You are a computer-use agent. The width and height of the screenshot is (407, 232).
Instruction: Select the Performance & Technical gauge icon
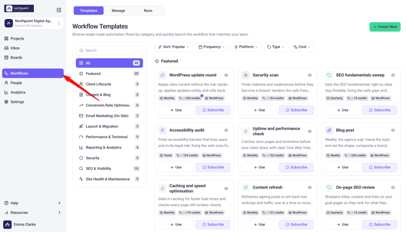click(x=81, y=137)
